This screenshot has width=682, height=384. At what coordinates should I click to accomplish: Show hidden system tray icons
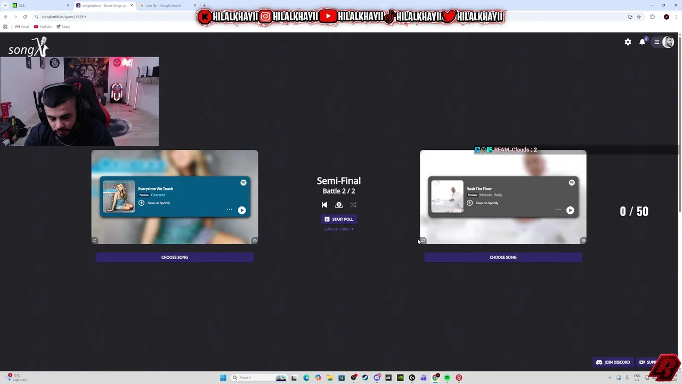pos(610,378)
